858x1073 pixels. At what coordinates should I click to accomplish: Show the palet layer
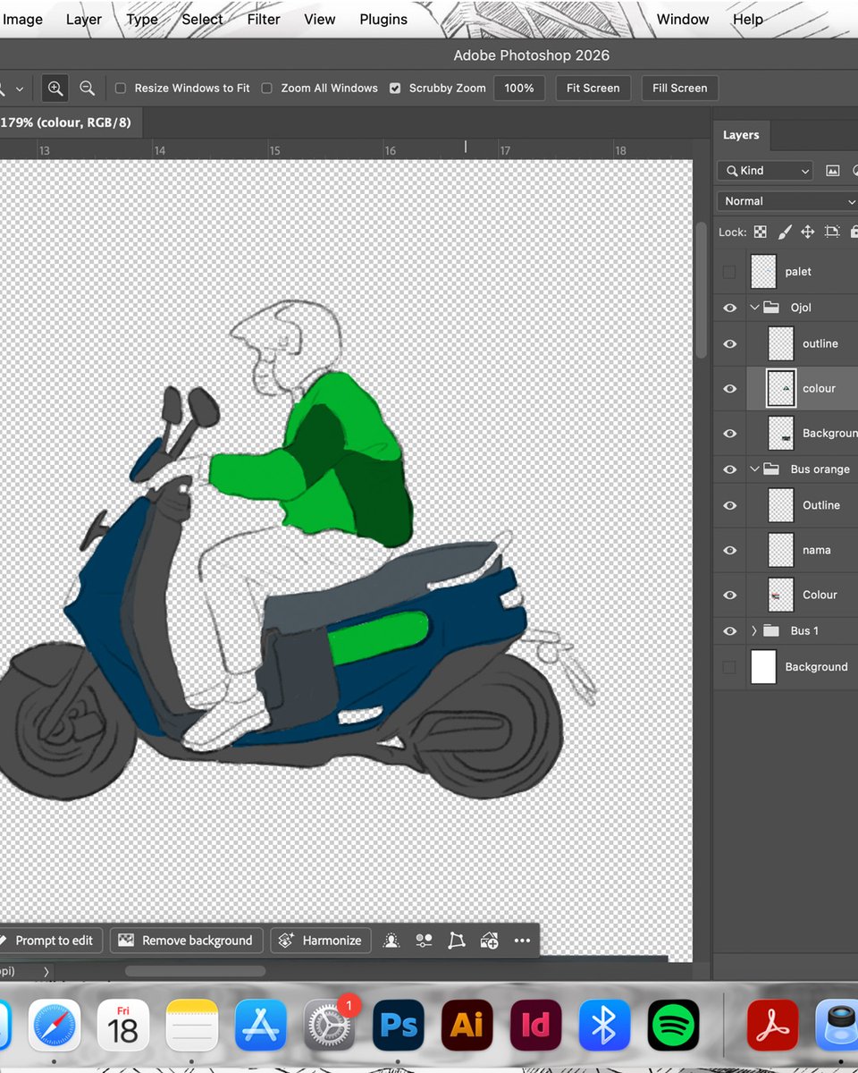pyautogui.click(x=729, y=272)
